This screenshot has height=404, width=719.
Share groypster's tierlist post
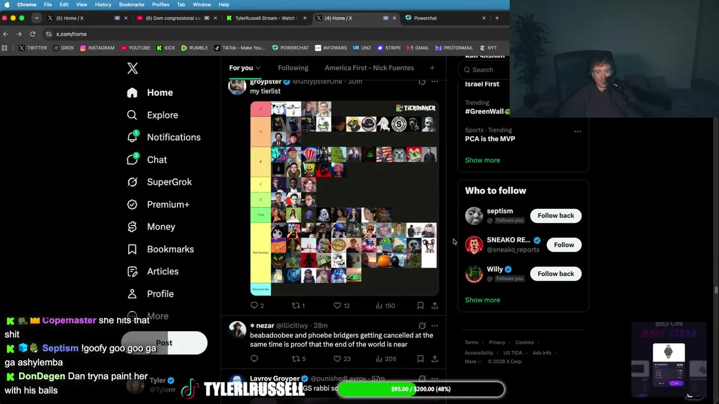[435, 305]
